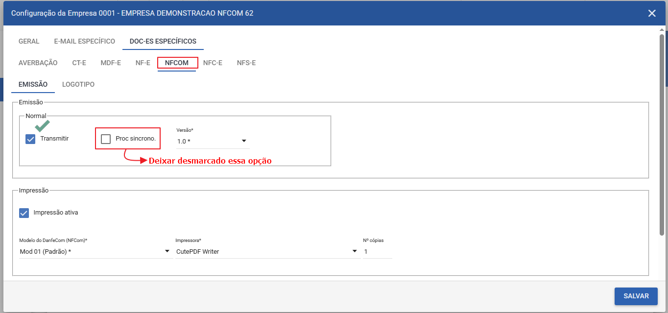Image resolution: width=668 pixels, height=313 pixels.
Task: Close the company configuration dialog
Action: pyautogui.click(x=652, y=13)
